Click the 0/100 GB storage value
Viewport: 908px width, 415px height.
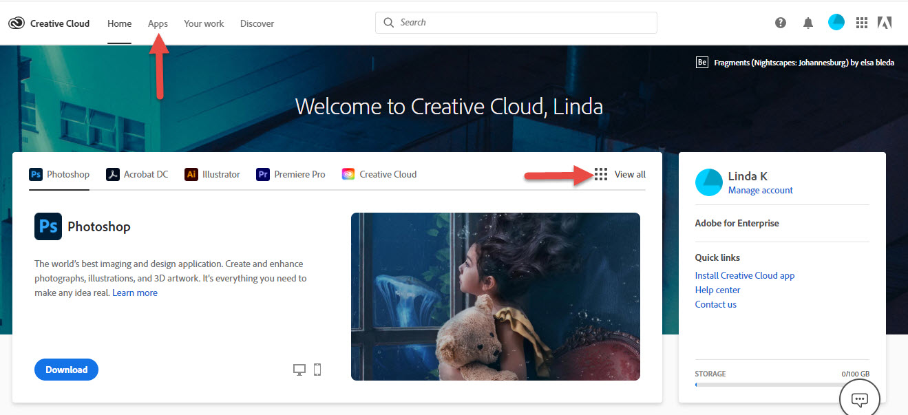tap(856, 374)
